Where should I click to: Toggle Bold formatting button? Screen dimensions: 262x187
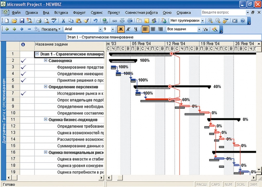tap(121, 29)
